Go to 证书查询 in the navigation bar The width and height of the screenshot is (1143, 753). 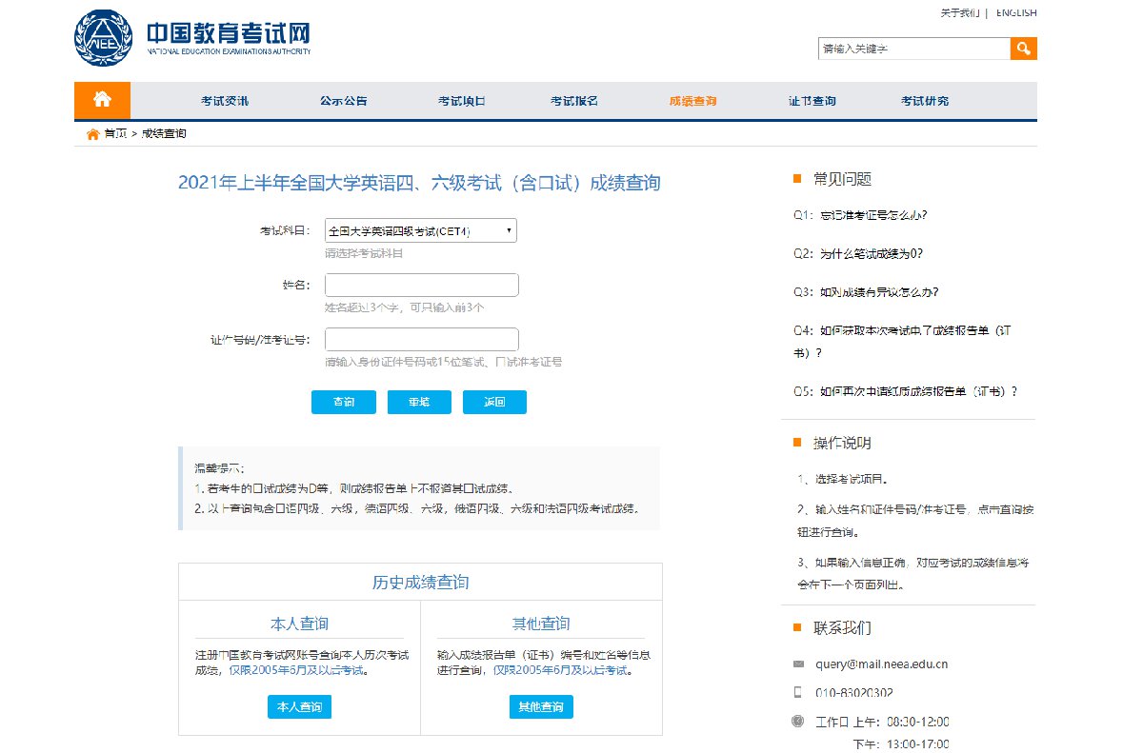pyautogui.click(x=812, y=101)
